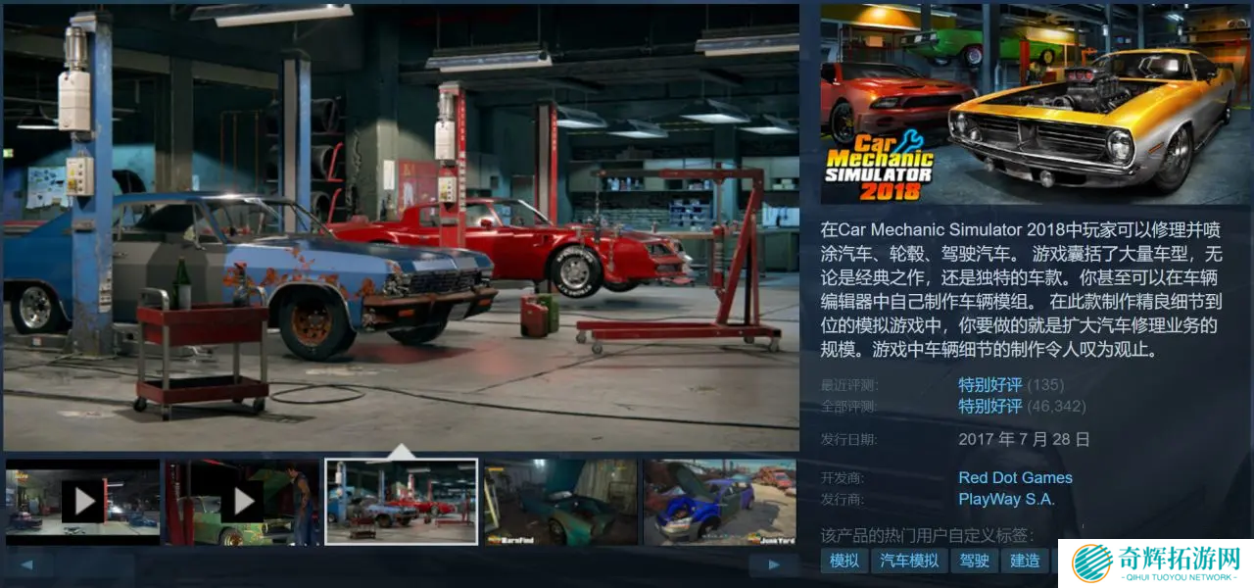Click the thumbnail strip scrollbar track
The height and width of the screenshot is (588, 1254).
[x=392, y=565]
